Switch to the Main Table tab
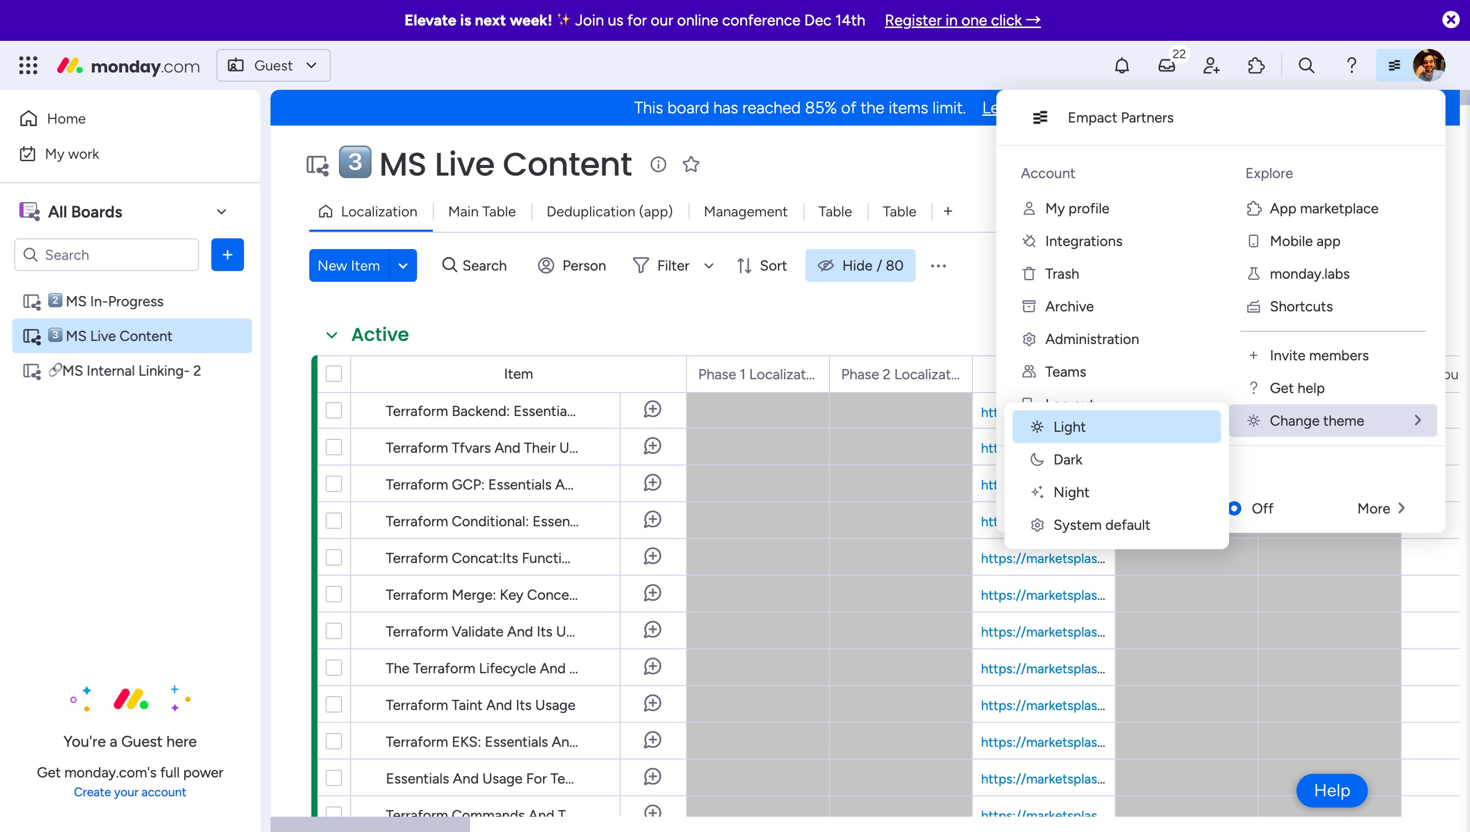Image resolution: width=1470 pixels, height=832 pixels. pyautogui.click(x=482, y=211)
